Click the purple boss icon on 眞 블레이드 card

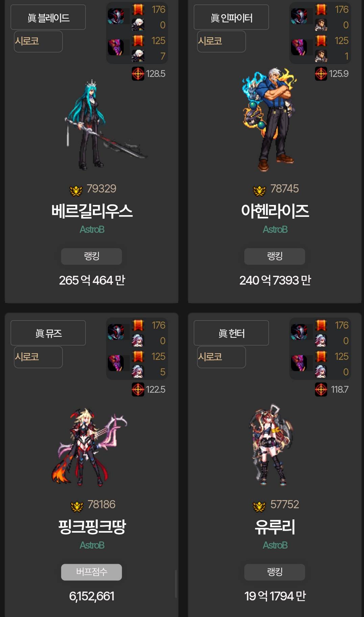tap(116, 47)
